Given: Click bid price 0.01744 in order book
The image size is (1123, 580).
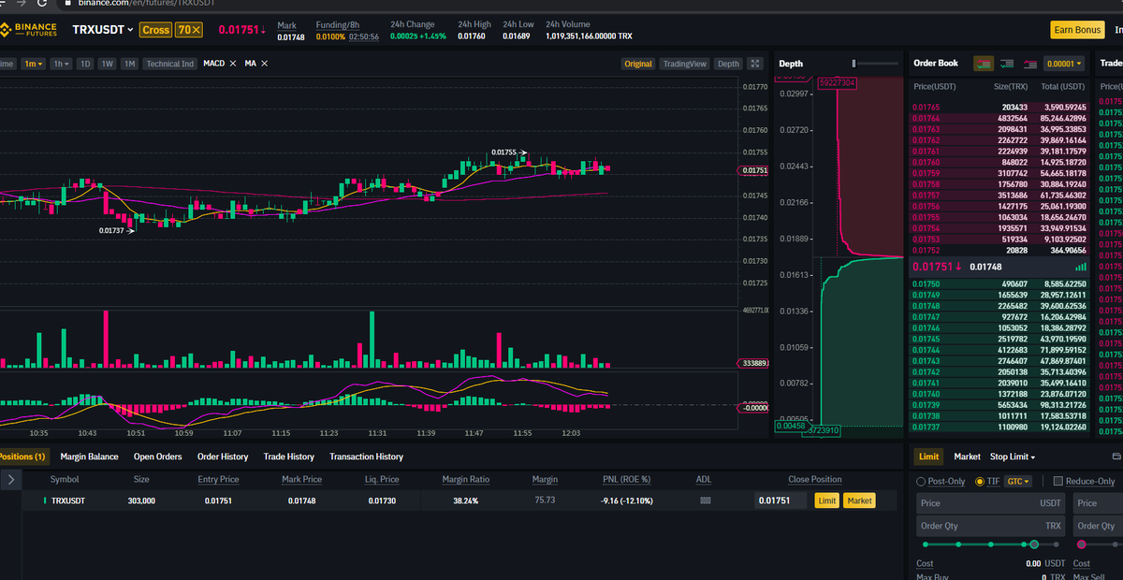Looking at the screenshot, I should click(925, 350).
